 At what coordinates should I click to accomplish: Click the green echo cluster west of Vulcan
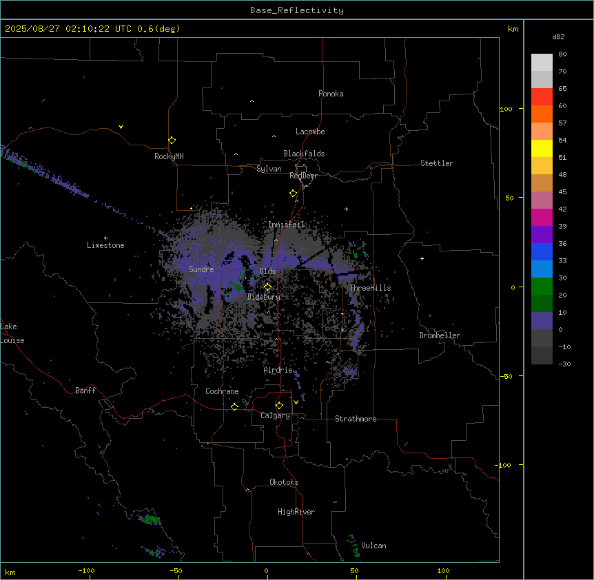click(354, 546)
